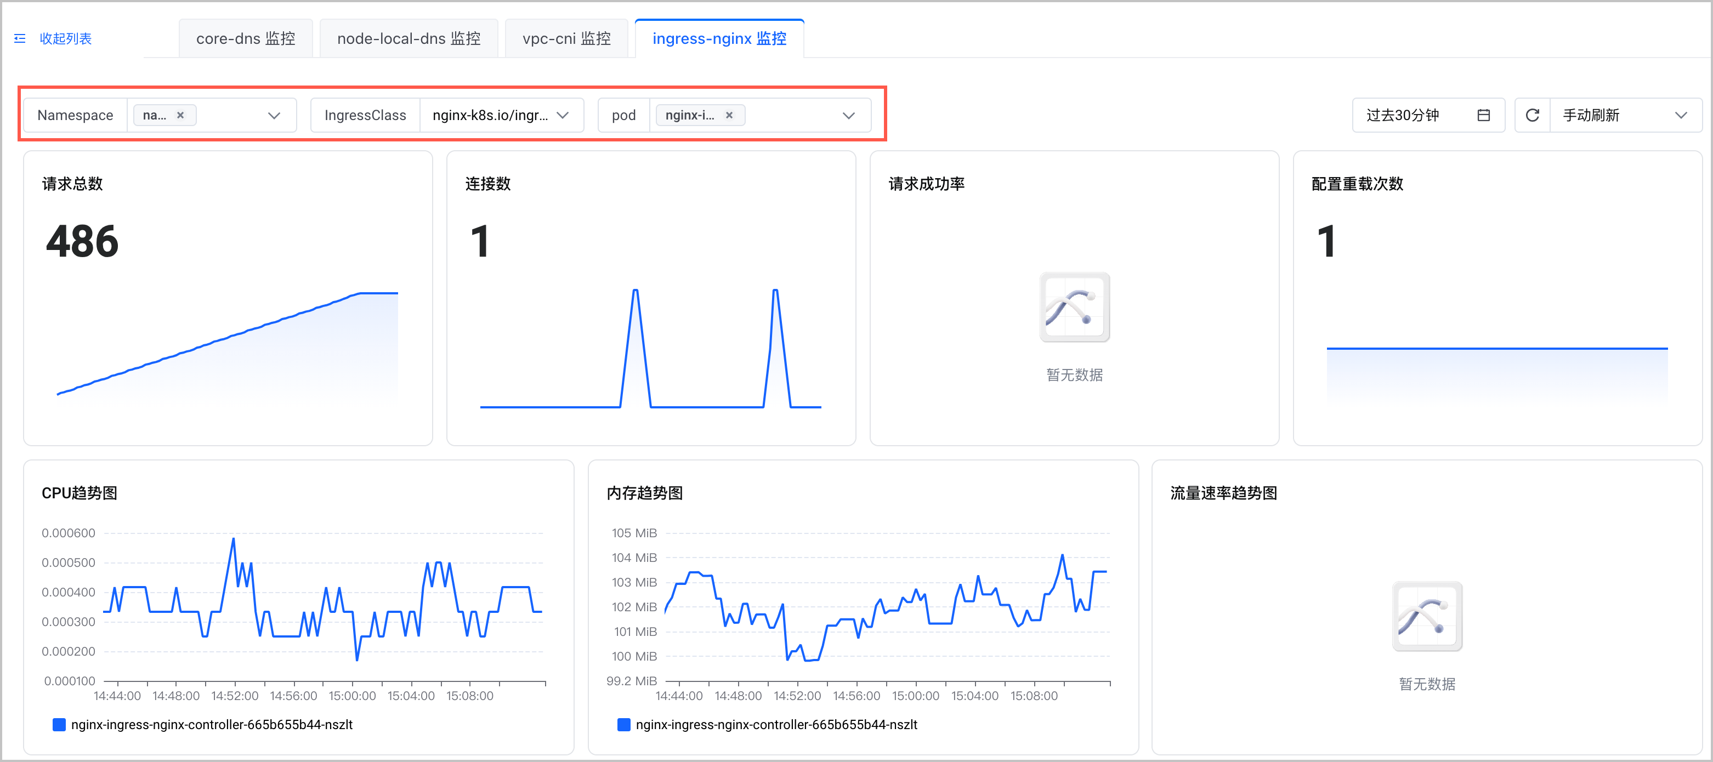The width and height of the screenshot is (1713, 762).
Task: Switch to node-local-dns 监控 tab
Action: pos(409,38)
